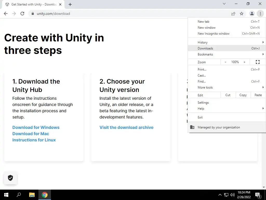Click Chrome icon in taskbar
Viewport: 266px width, 200px height.
(x=45, y=195)
